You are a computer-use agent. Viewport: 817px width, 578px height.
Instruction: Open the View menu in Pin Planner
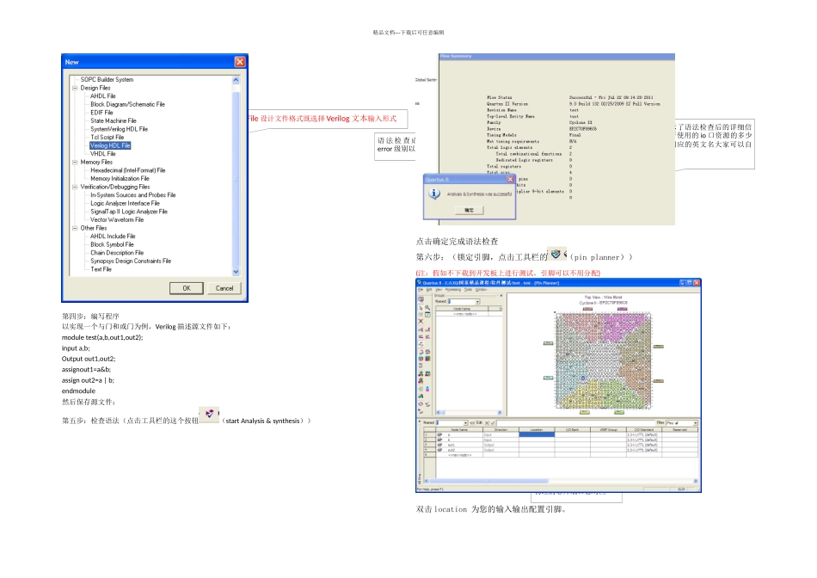439,290
